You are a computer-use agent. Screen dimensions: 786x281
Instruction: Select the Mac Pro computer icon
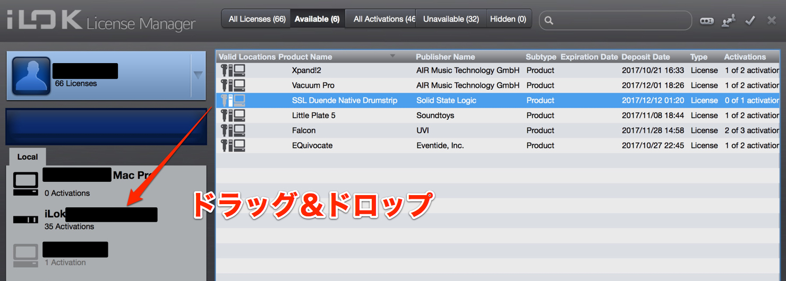[25, 183]
